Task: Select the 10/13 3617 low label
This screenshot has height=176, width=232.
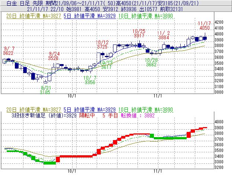Action: (106, 65)
